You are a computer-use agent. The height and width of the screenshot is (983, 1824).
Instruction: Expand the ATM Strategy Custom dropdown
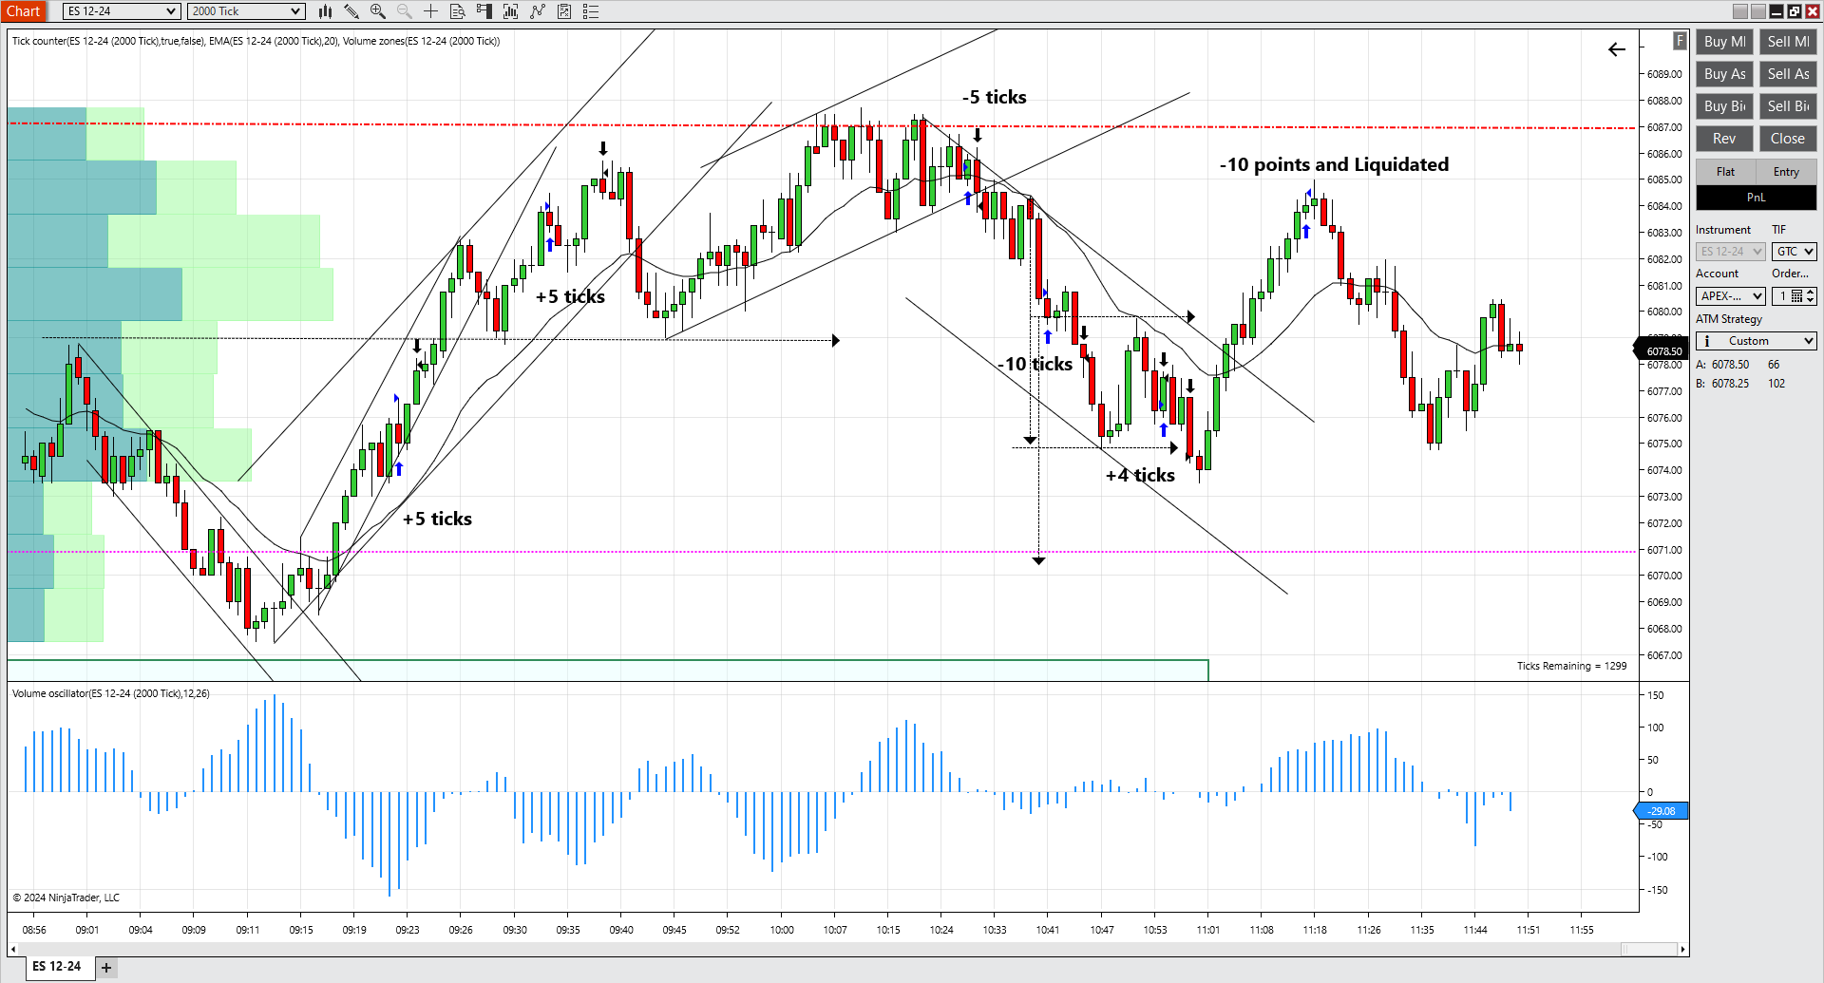[1757, 341]
